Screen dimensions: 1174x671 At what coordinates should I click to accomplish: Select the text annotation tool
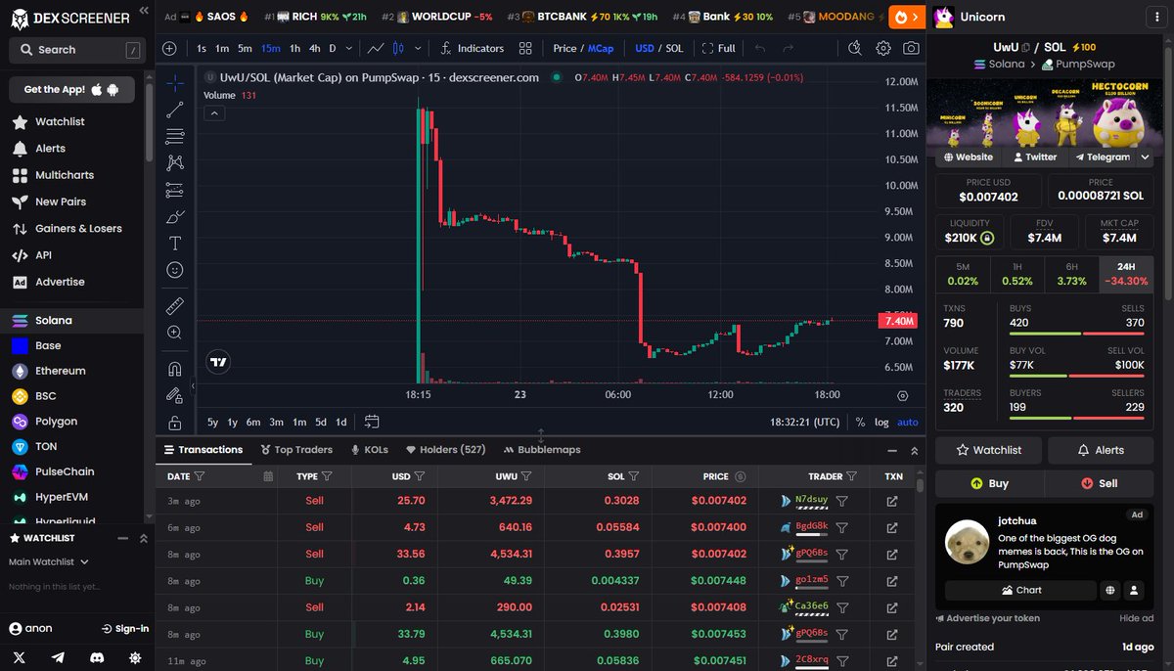pos(175,243)
